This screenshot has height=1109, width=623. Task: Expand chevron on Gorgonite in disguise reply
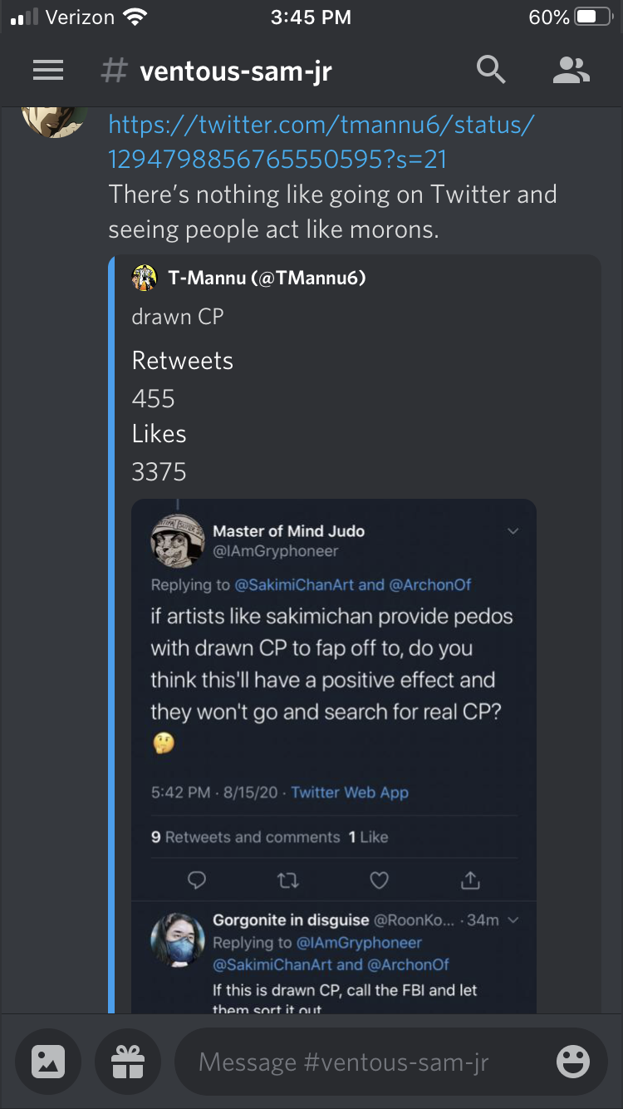click(513, 919)
